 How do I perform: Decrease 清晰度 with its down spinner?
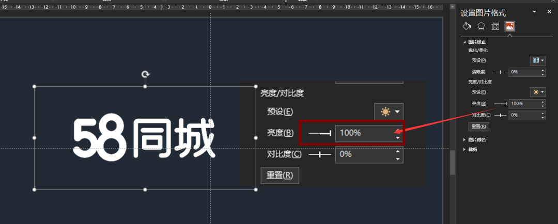(542, 74)
